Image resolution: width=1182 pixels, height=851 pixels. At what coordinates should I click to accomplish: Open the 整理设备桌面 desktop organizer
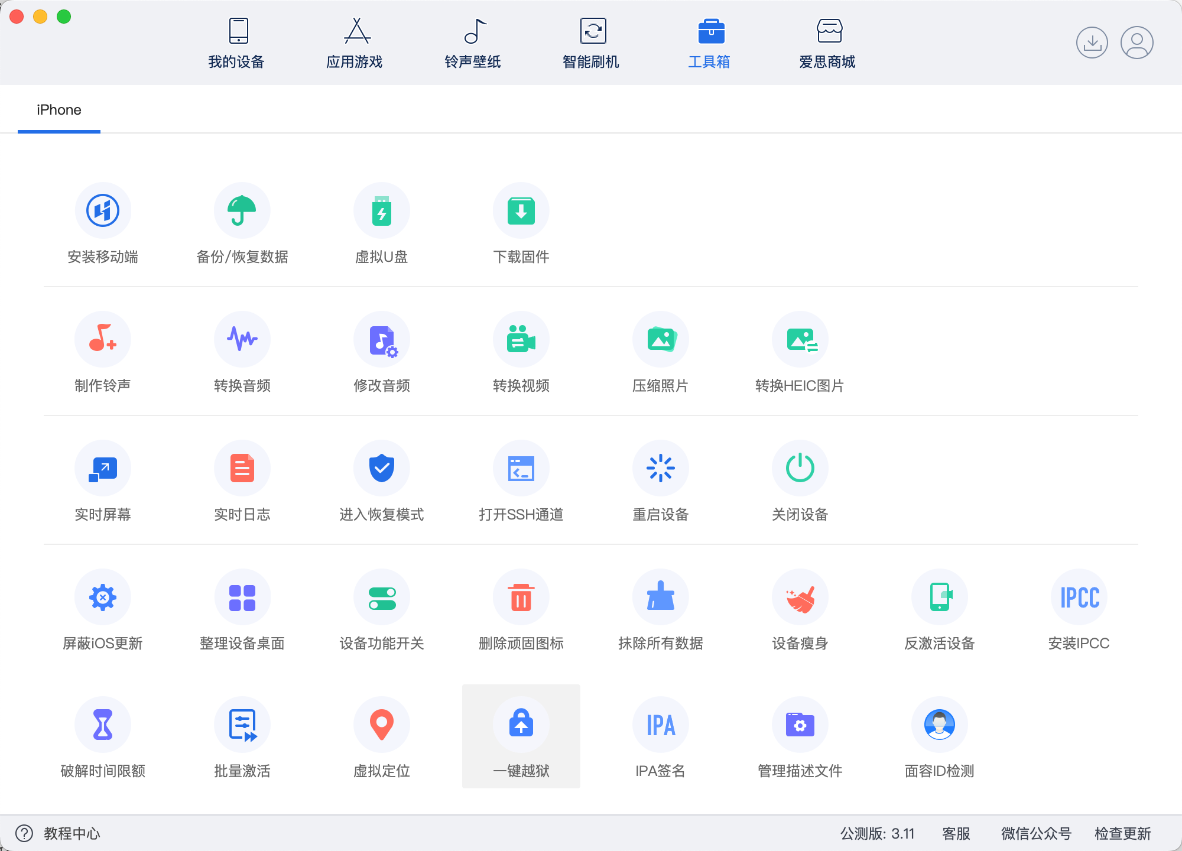pyautogui.click(x=242, y=610)
